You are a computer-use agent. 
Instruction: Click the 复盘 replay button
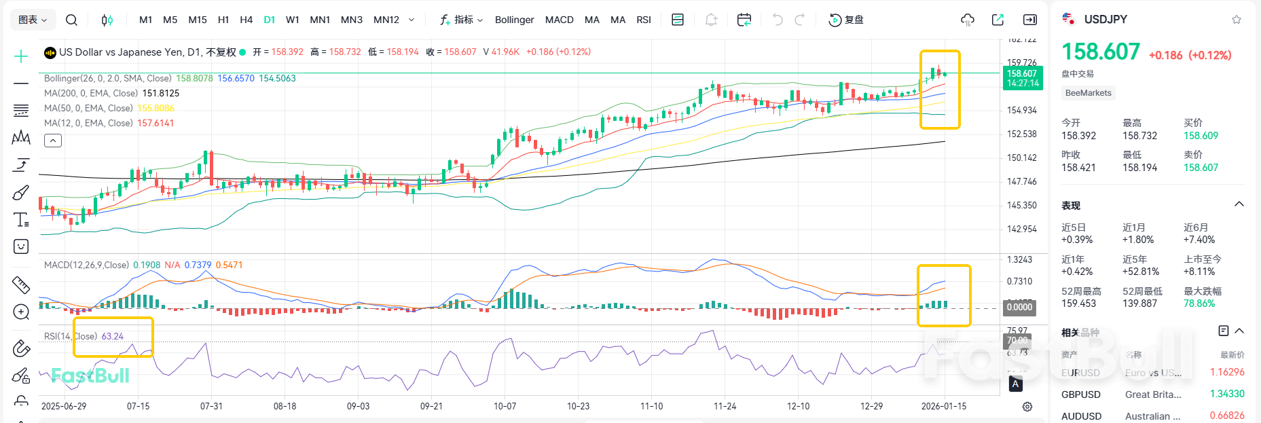pyautogui.click(x=846, y=20)
